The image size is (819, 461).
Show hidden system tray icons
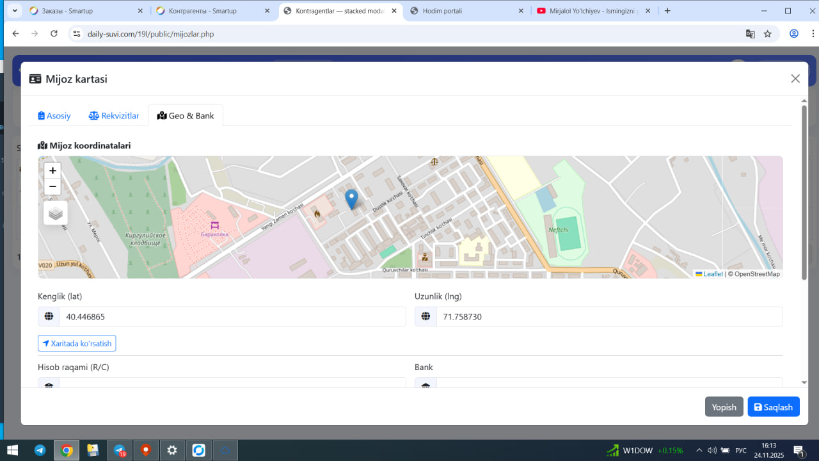[x=699, y=450]
